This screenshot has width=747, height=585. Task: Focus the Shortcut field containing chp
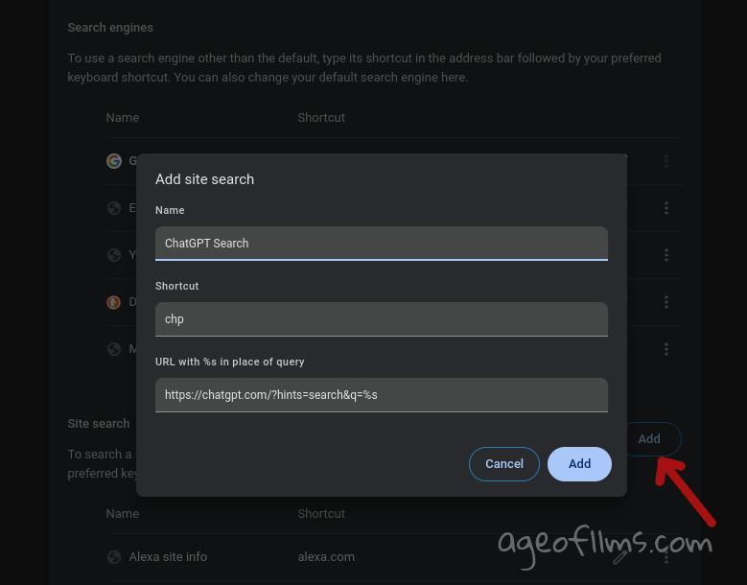[381, 319]
